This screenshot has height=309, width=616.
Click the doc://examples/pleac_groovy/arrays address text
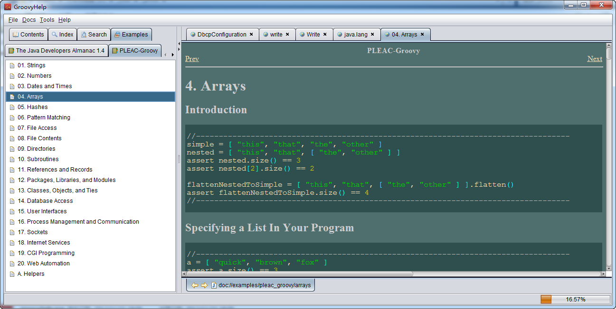coord(265,285)
